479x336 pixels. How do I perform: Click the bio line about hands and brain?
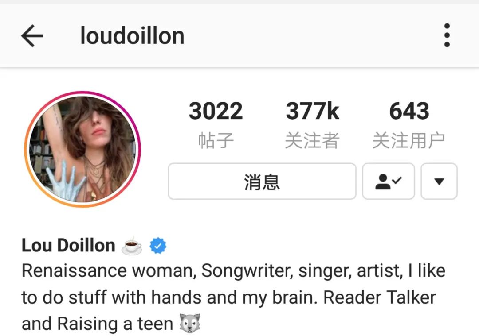point(229,297)
